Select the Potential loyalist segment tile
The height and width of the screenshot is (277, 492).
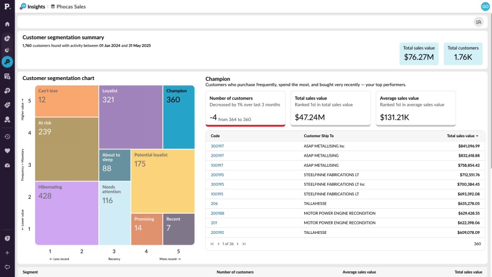point(163,181)
